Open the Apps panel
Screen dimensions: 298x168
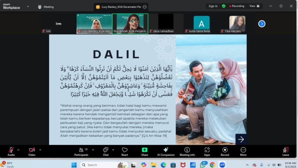[207, 151]
